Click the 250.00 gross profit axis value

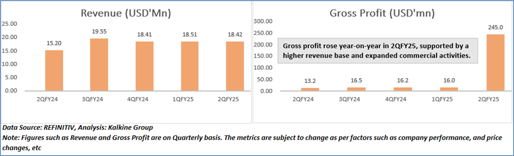tap(263, 33)
